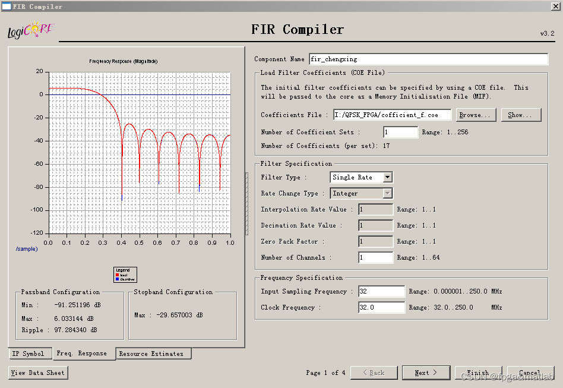Click the Clock Frequency field
This screenshot has height=388, width=563.
pos(382,308)
